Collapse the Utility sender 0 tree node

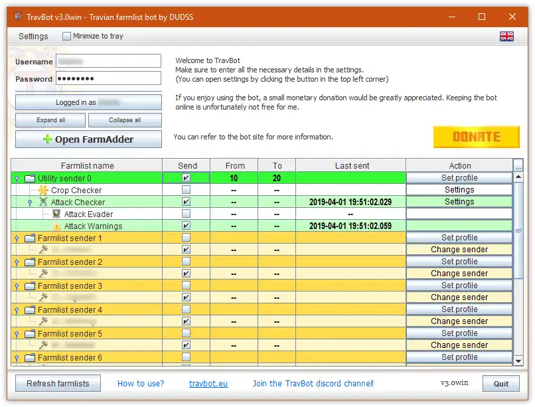click(17, 179)
